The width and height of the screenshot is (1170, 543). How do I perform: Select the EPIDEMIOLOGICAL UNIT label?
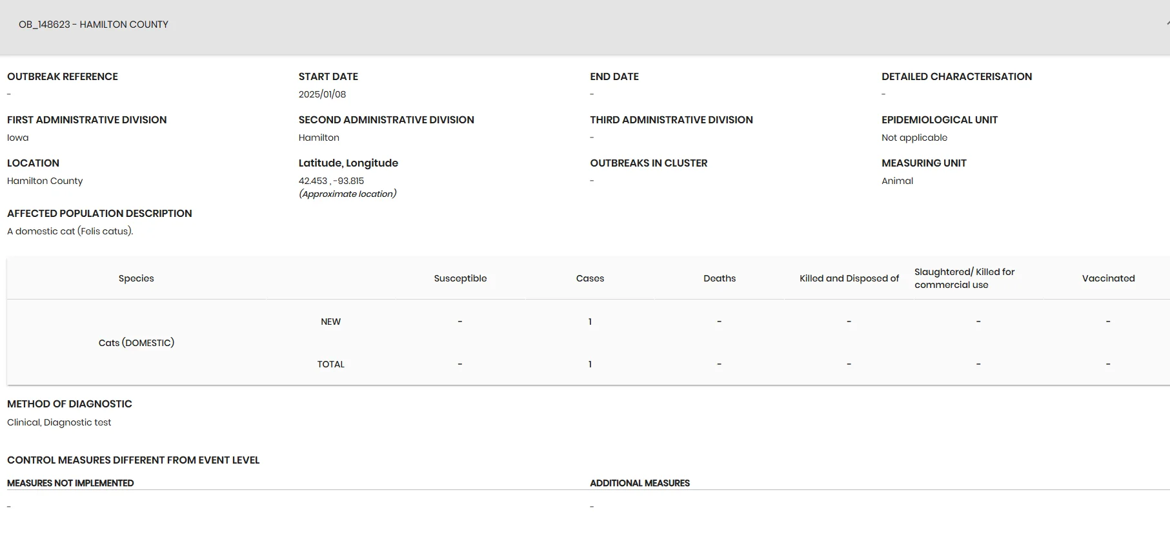(940, 119)
